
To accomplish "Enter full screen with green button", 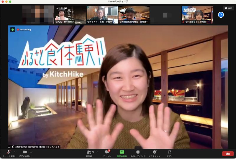I will [10, 1].
